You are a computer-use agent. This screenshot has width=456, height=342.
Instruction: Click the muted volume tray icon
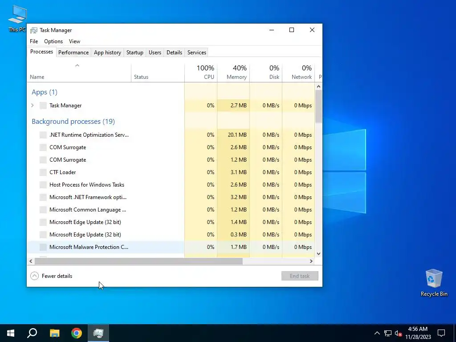399,333
